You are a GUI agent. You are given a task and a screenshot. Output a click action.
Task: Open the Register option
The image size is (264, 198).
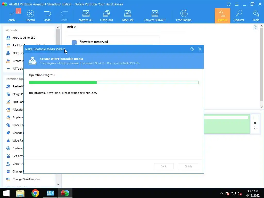pyautogui.click(x=239, y=16)
